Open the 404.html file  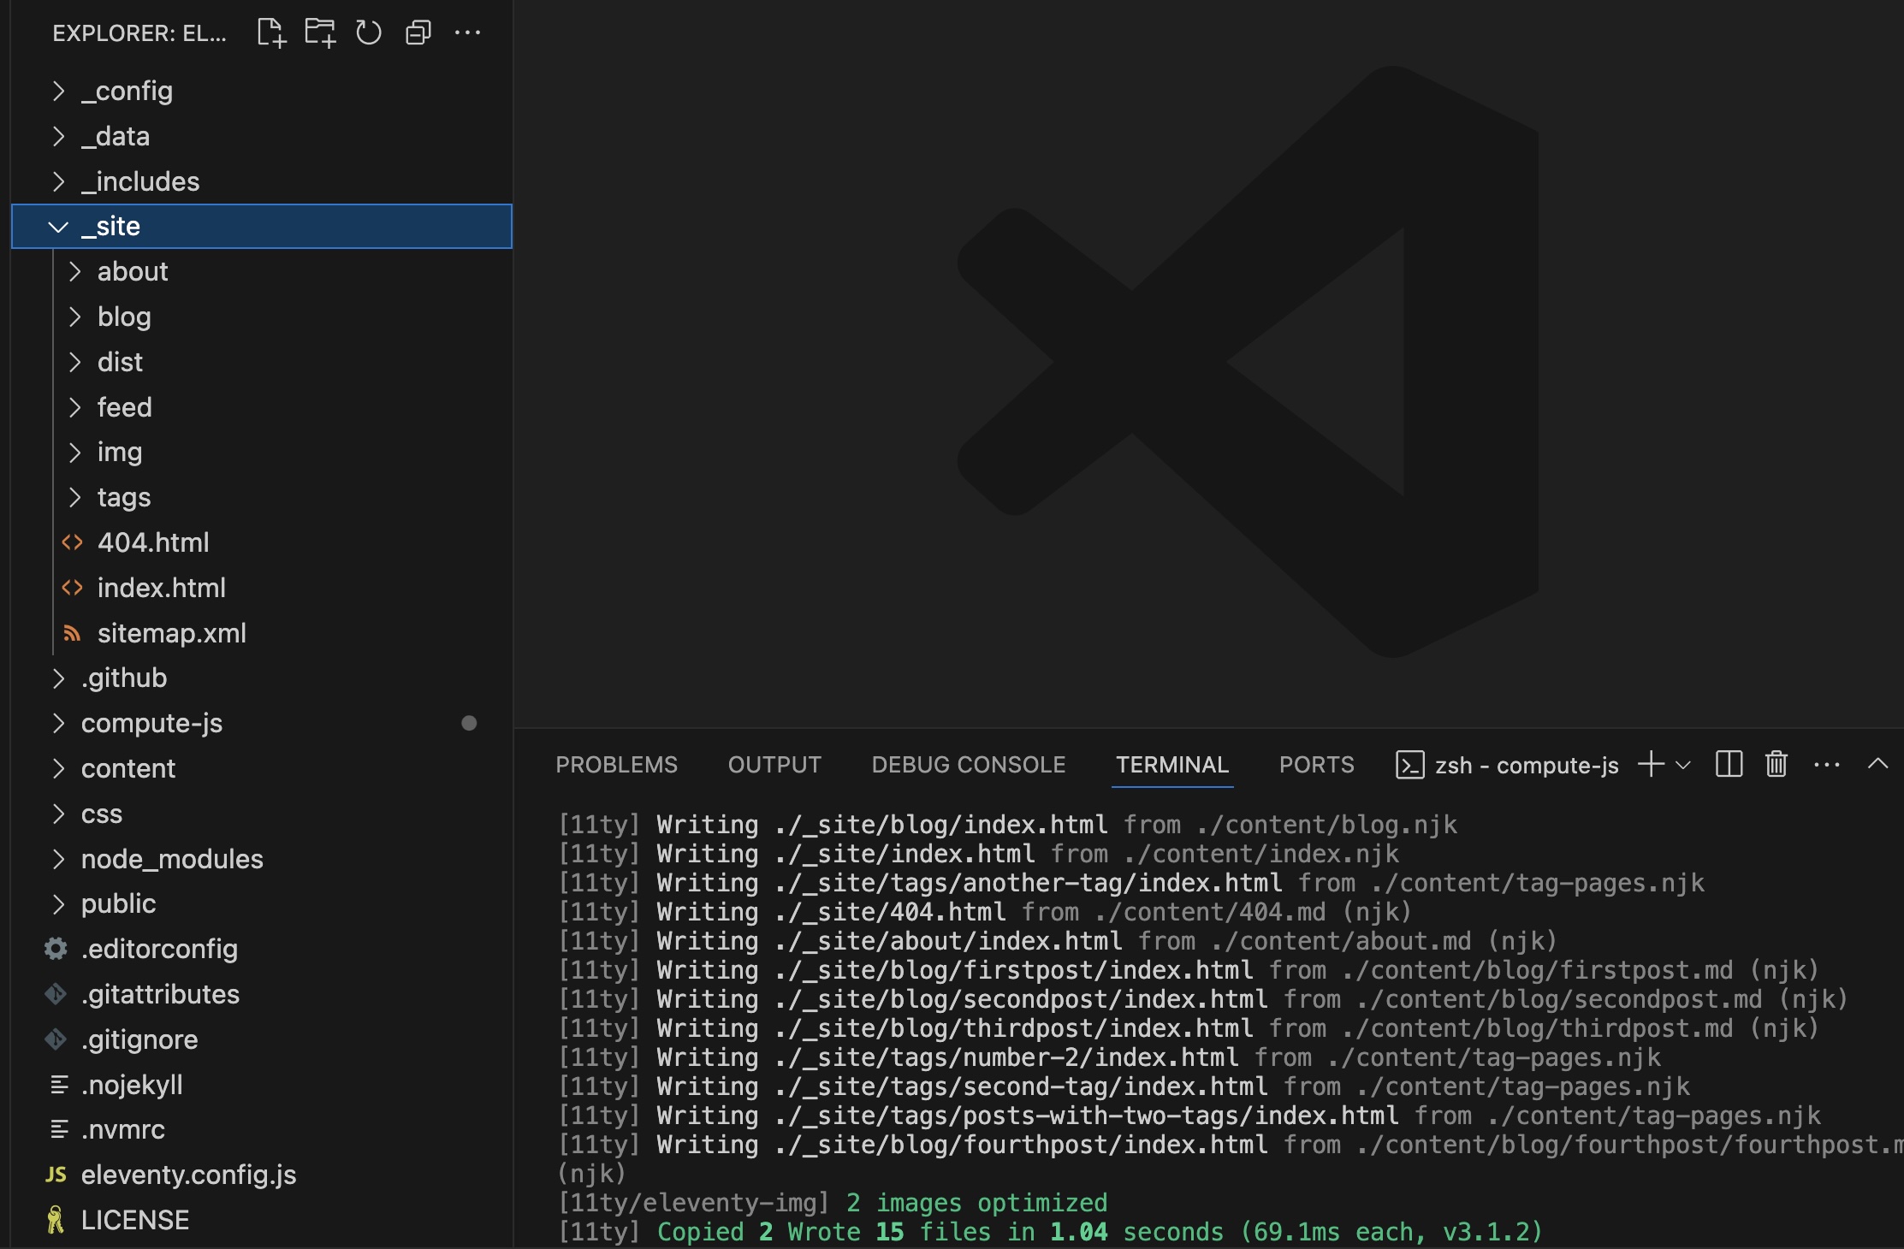[x=154, y=542]
